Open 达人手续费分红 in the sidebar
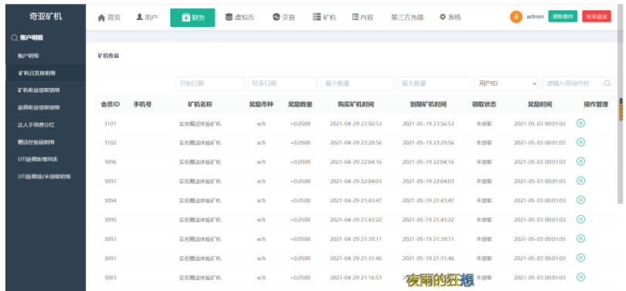 click(x=36, y=125)
